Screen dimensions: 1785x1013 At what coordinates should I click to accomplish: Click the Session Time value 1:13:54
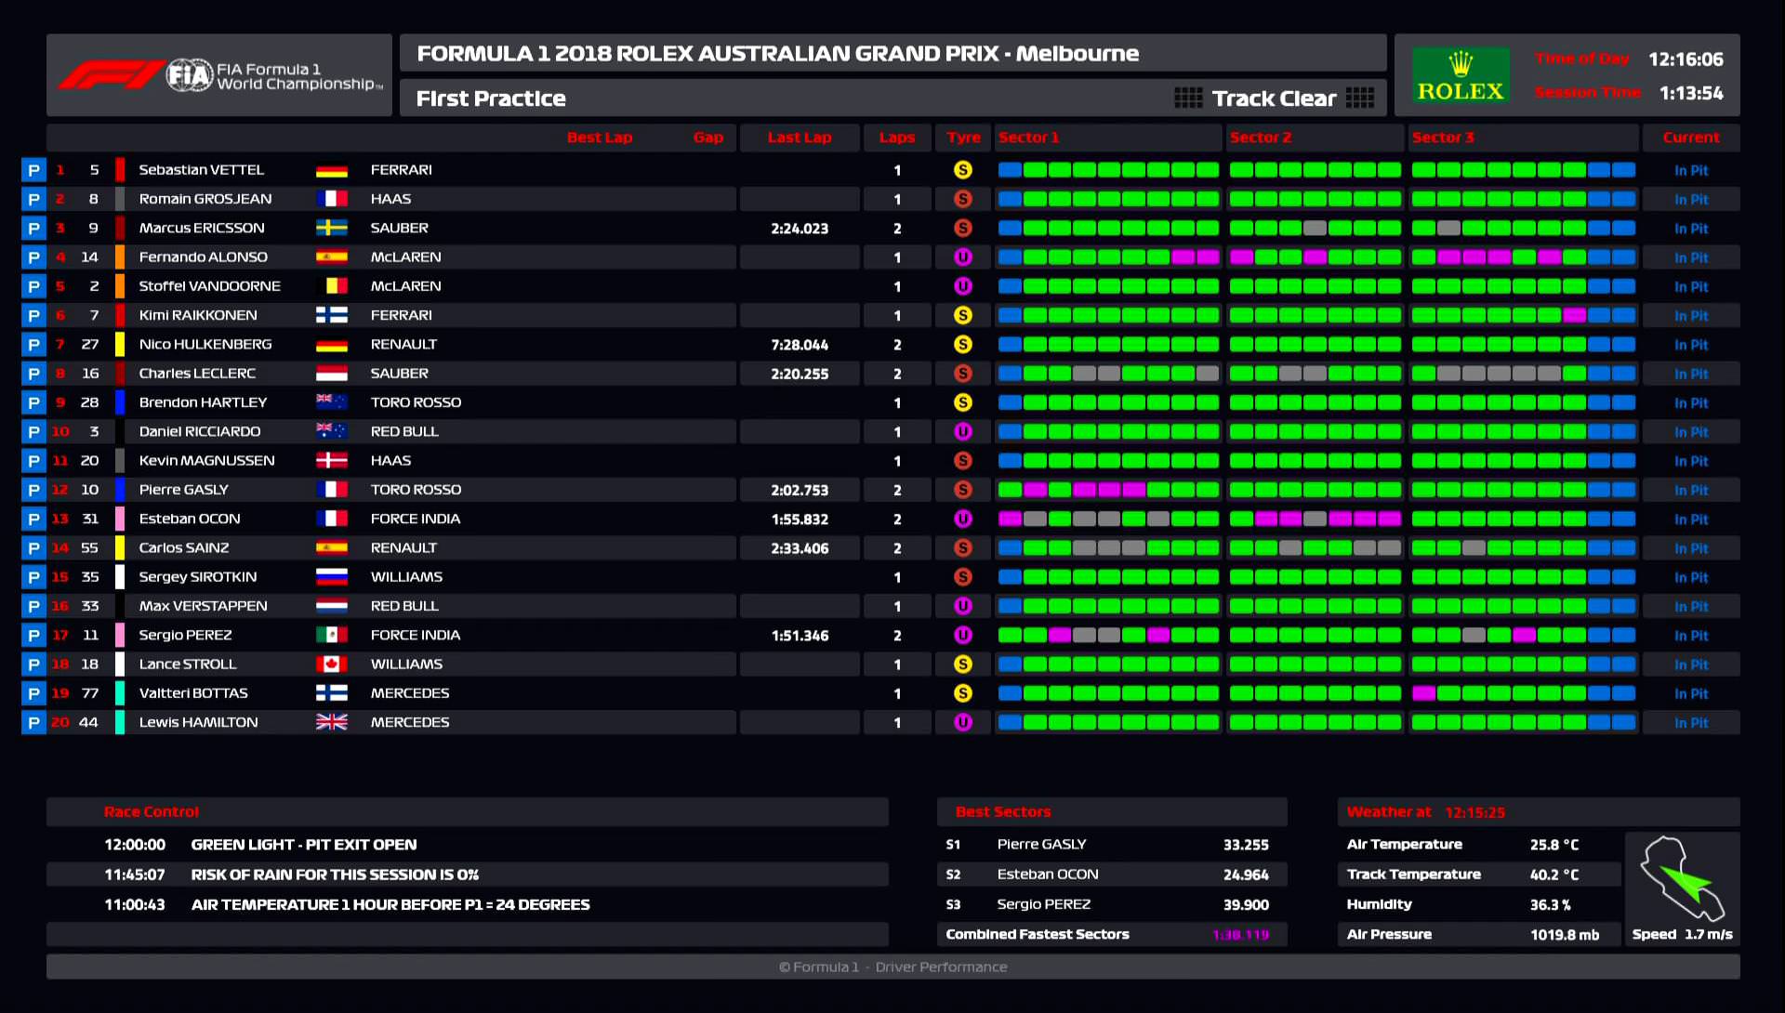click(x=1691, y=93)
